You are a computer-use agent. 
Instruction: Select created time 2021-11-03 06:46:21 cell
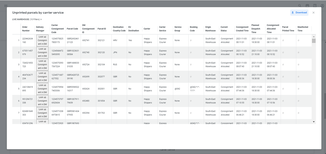(x=242, y=113)
